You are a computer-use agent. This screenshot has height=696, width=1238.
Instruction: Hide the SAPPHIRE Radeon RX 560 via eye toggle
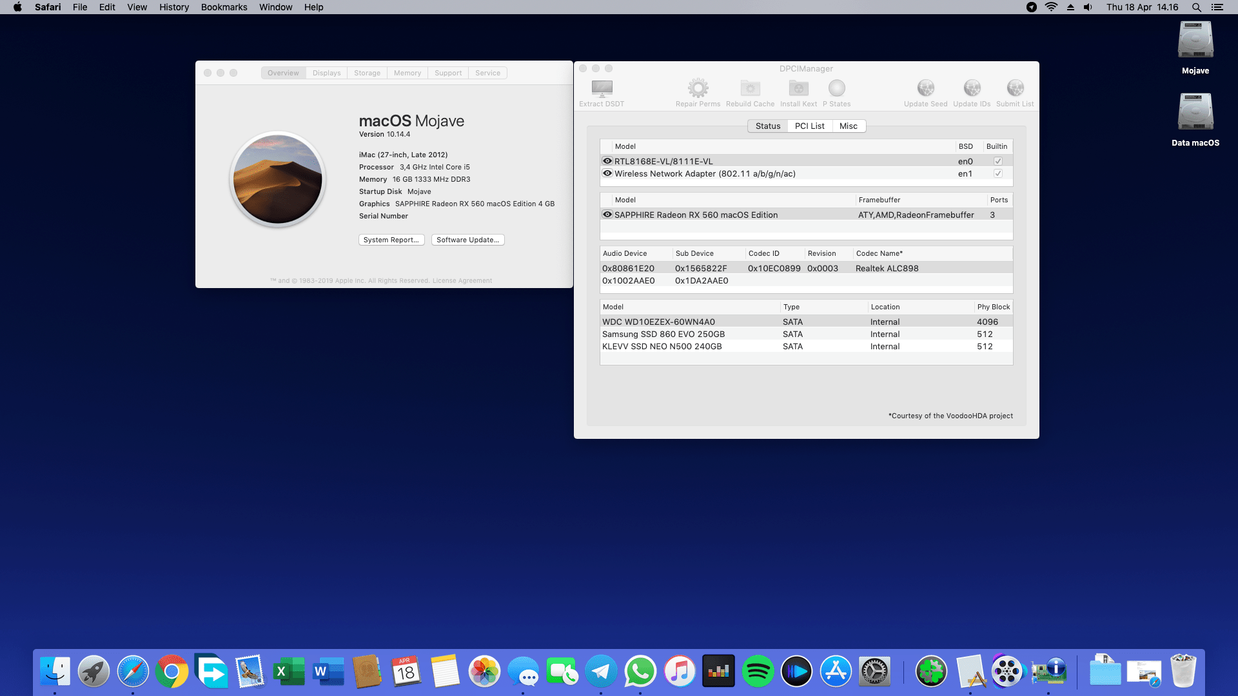pos(607,215)
